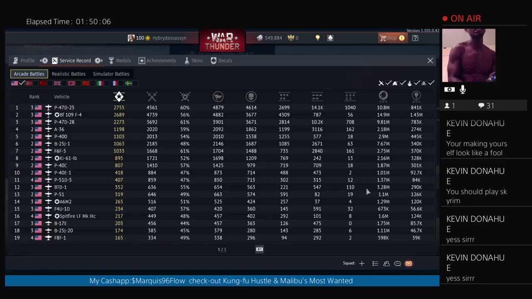Select the P-47D-25 vehicle row

coord(221,108)
